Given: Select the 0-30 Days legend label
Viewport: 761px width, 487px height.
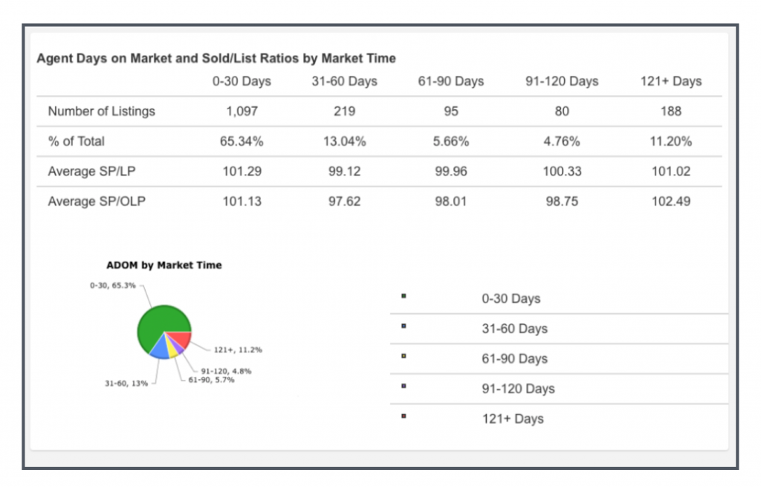Looking at the screenshot, I should (511, 299).
